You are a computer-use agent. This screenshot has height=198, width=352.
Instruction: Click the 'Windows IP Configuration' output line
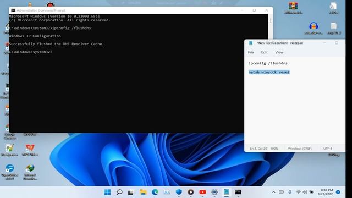click(35, 36)
